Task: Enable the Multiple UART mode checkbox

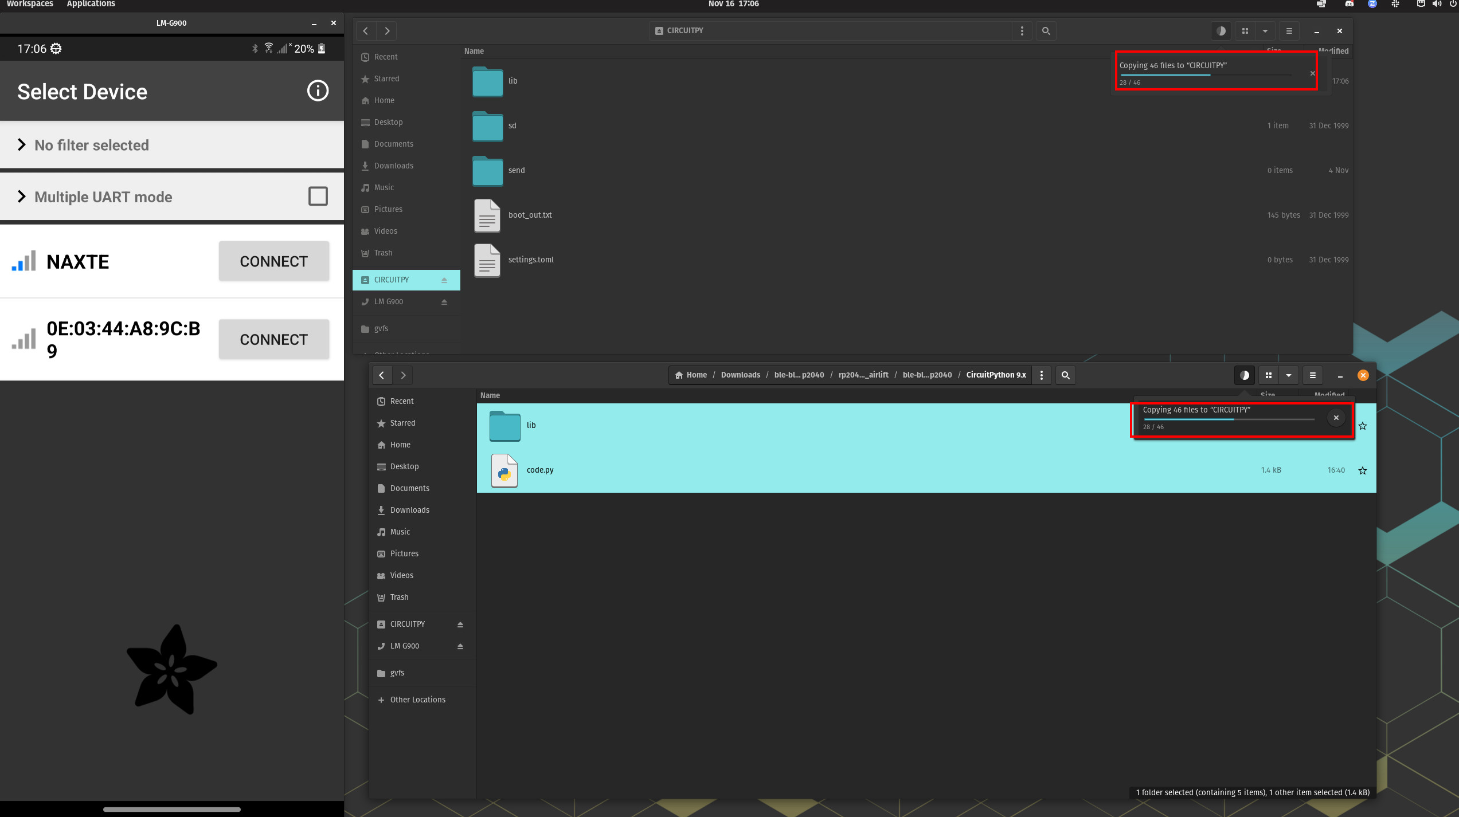Action: click(318, 197)
